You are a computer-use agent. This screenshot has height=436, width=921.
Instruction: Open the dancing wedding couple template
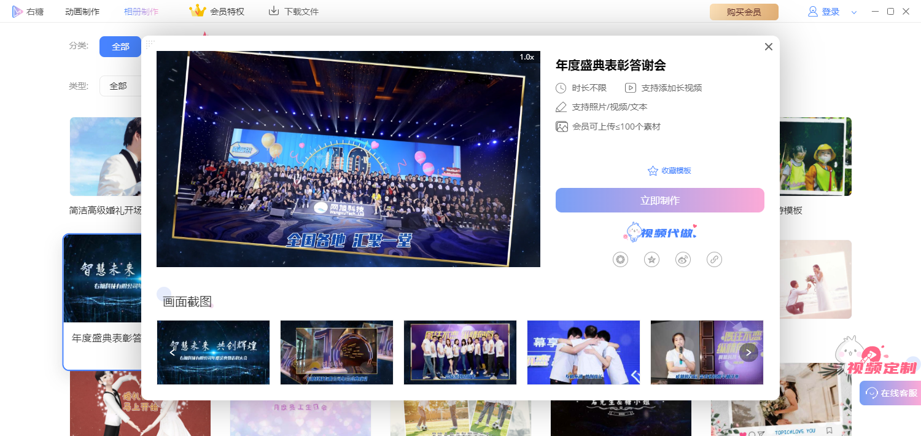(140, 404)
